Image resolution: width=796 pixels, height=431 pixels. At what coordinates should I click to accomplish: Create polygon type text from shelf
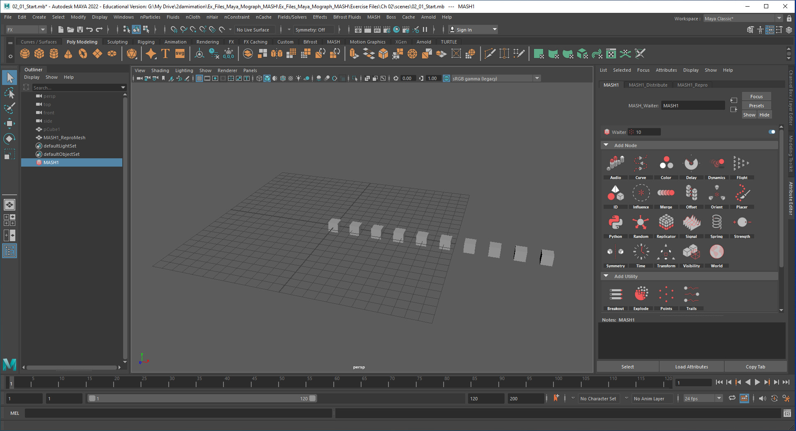pos(165,54)
